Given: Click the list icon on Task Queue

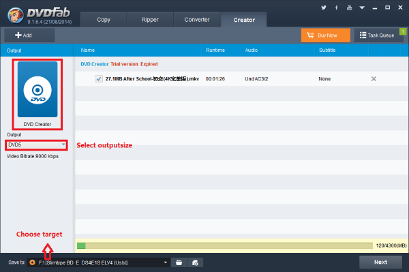Looking at the screenshot, I should click(363, 35).
